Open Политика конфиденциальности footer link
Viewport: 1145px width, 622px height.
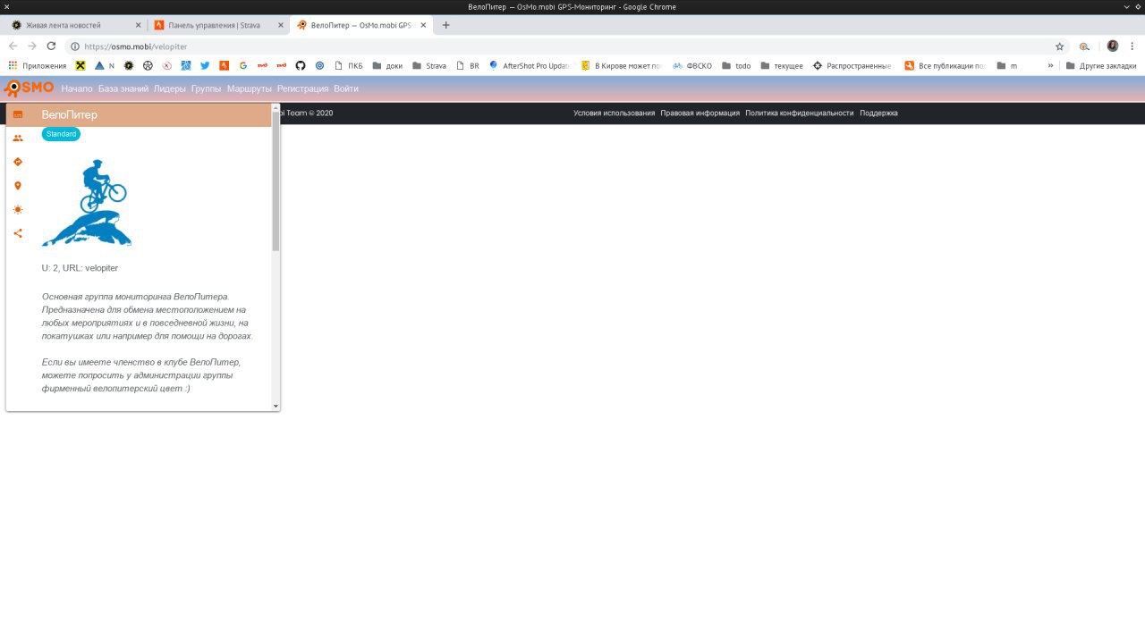point(800,113)
